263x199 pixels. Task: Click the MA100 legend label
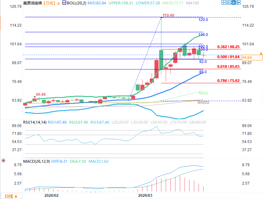(192, 3)
